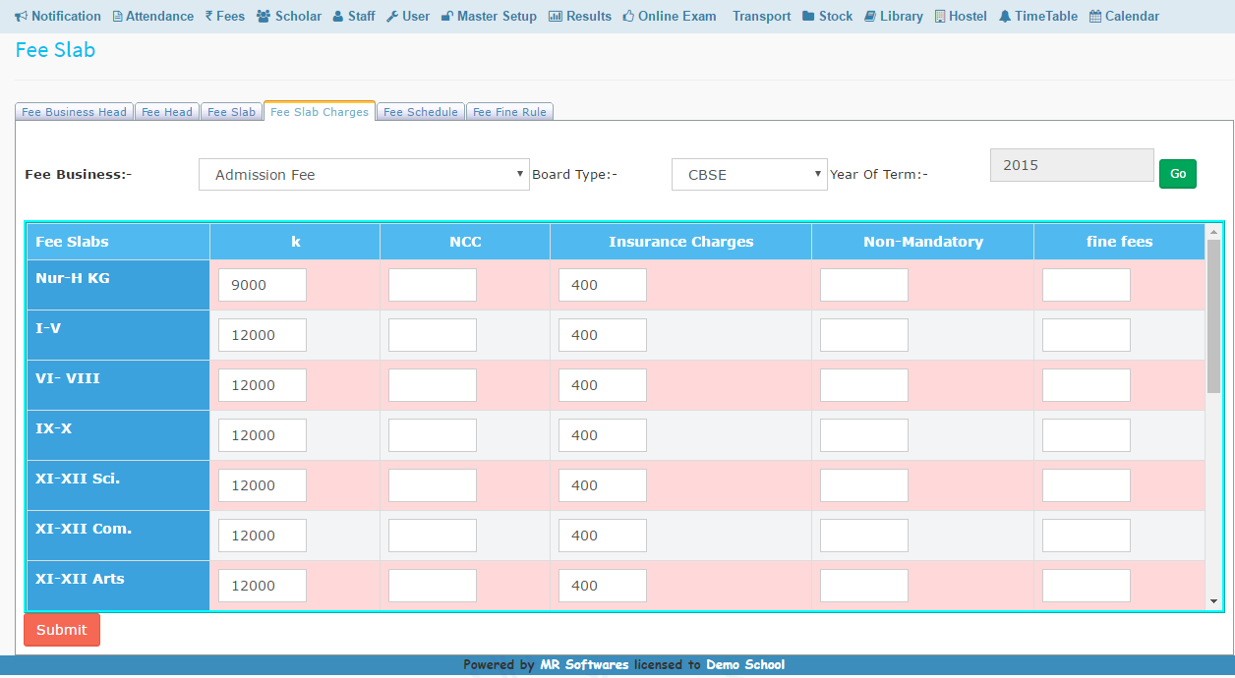Click the Notification megaphone icon
Image resolution: width=1235 pixels, height=678 pixels.
click(21, 17)
